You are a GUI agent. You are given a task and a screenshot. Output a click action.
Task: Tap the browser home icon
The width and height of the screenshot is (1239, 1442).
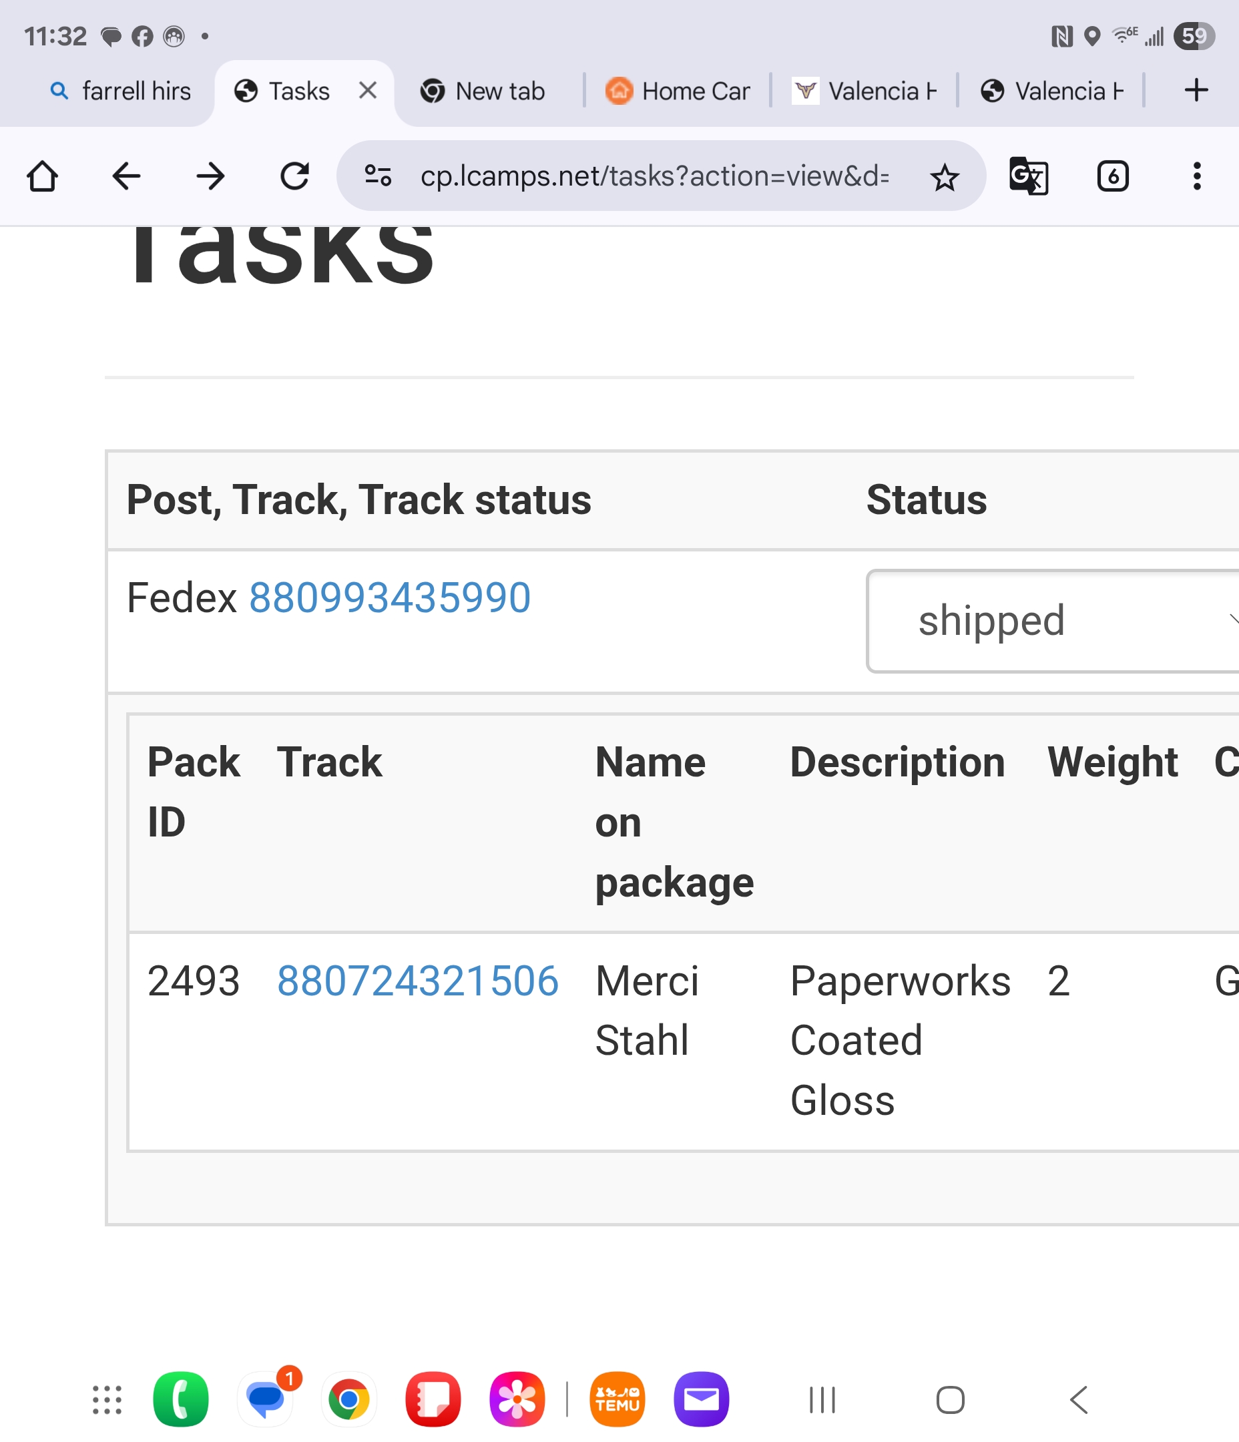(43, 176)
